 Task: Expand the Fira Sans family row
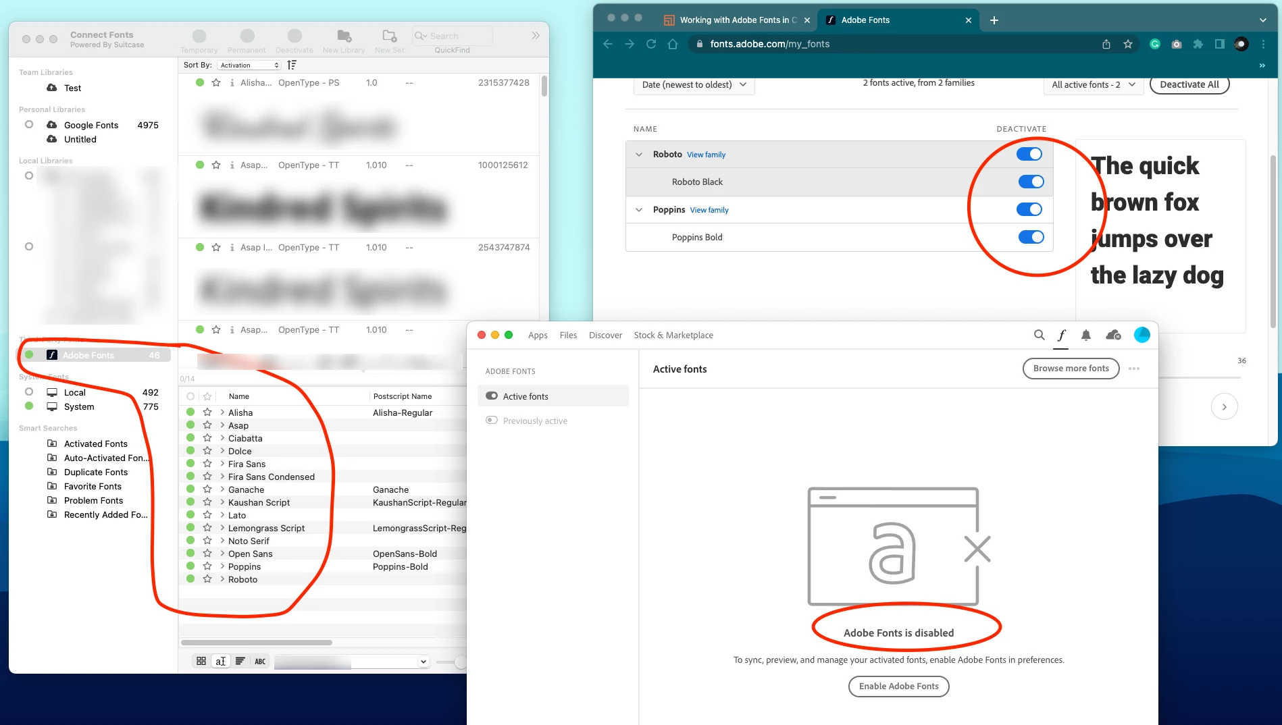[x=222, y=464]
